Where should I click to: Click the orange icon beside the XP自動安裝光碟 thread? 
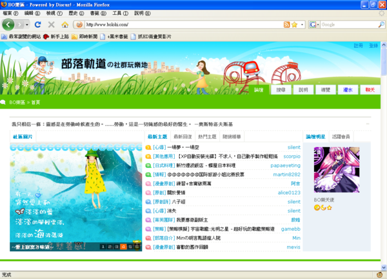[x=148, y=156]
